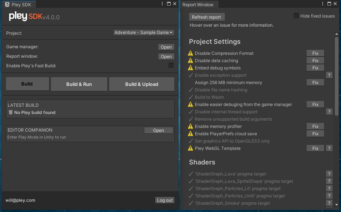341x212 pixels.
Task: Fix Pley WebGL Template
Action: (315, 148)
